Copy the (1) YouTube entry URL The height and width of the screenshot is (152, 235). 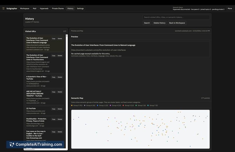[x=53, y=109]
